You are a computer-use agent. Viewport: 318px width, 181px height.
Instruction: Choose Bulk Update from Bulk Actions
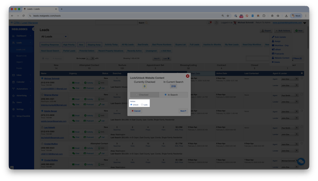tap(279, 37)
